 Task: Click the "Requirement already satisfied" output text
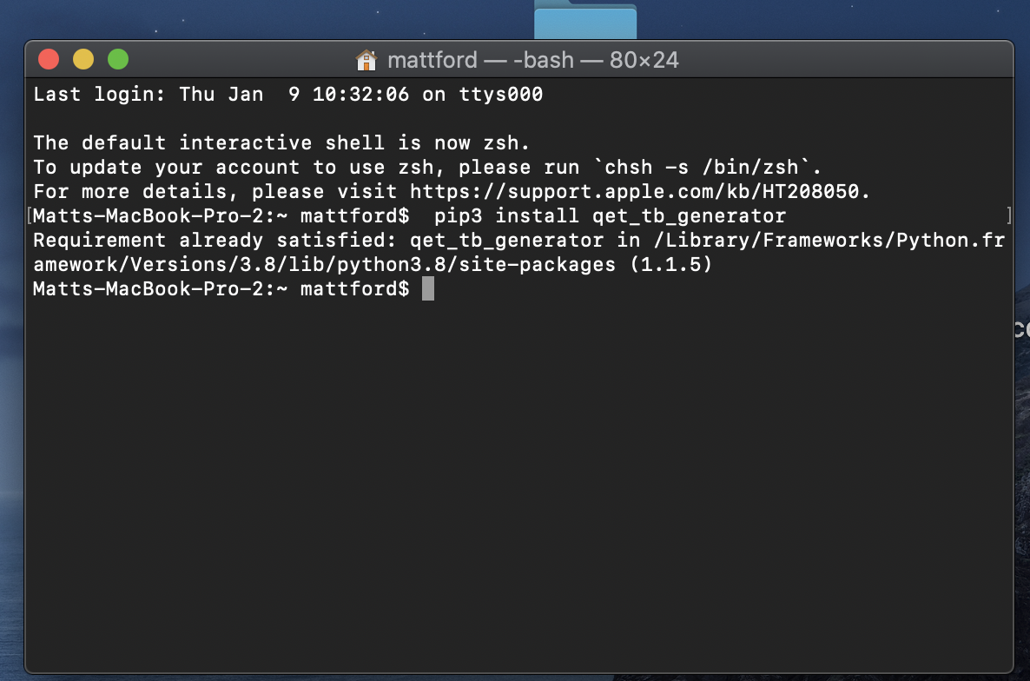click(x=208, y=241)
